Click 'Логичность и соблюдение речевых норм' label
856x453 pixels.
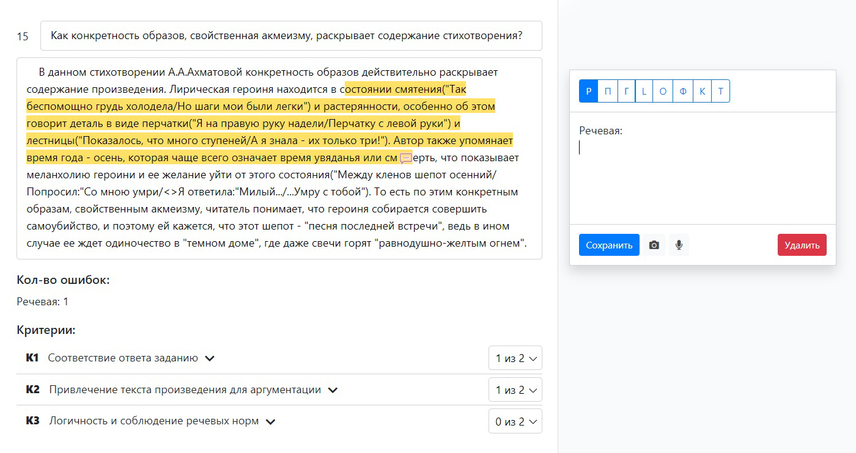pos(153,421)
